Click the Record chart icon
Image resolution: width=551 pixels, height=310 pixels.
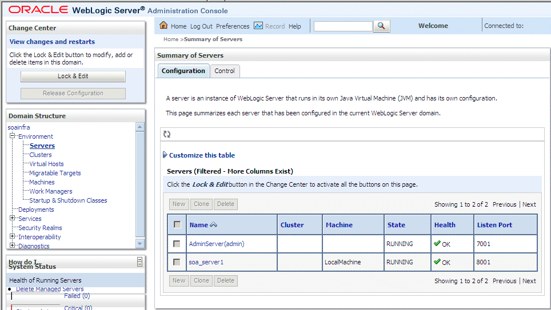pos(258,26)
